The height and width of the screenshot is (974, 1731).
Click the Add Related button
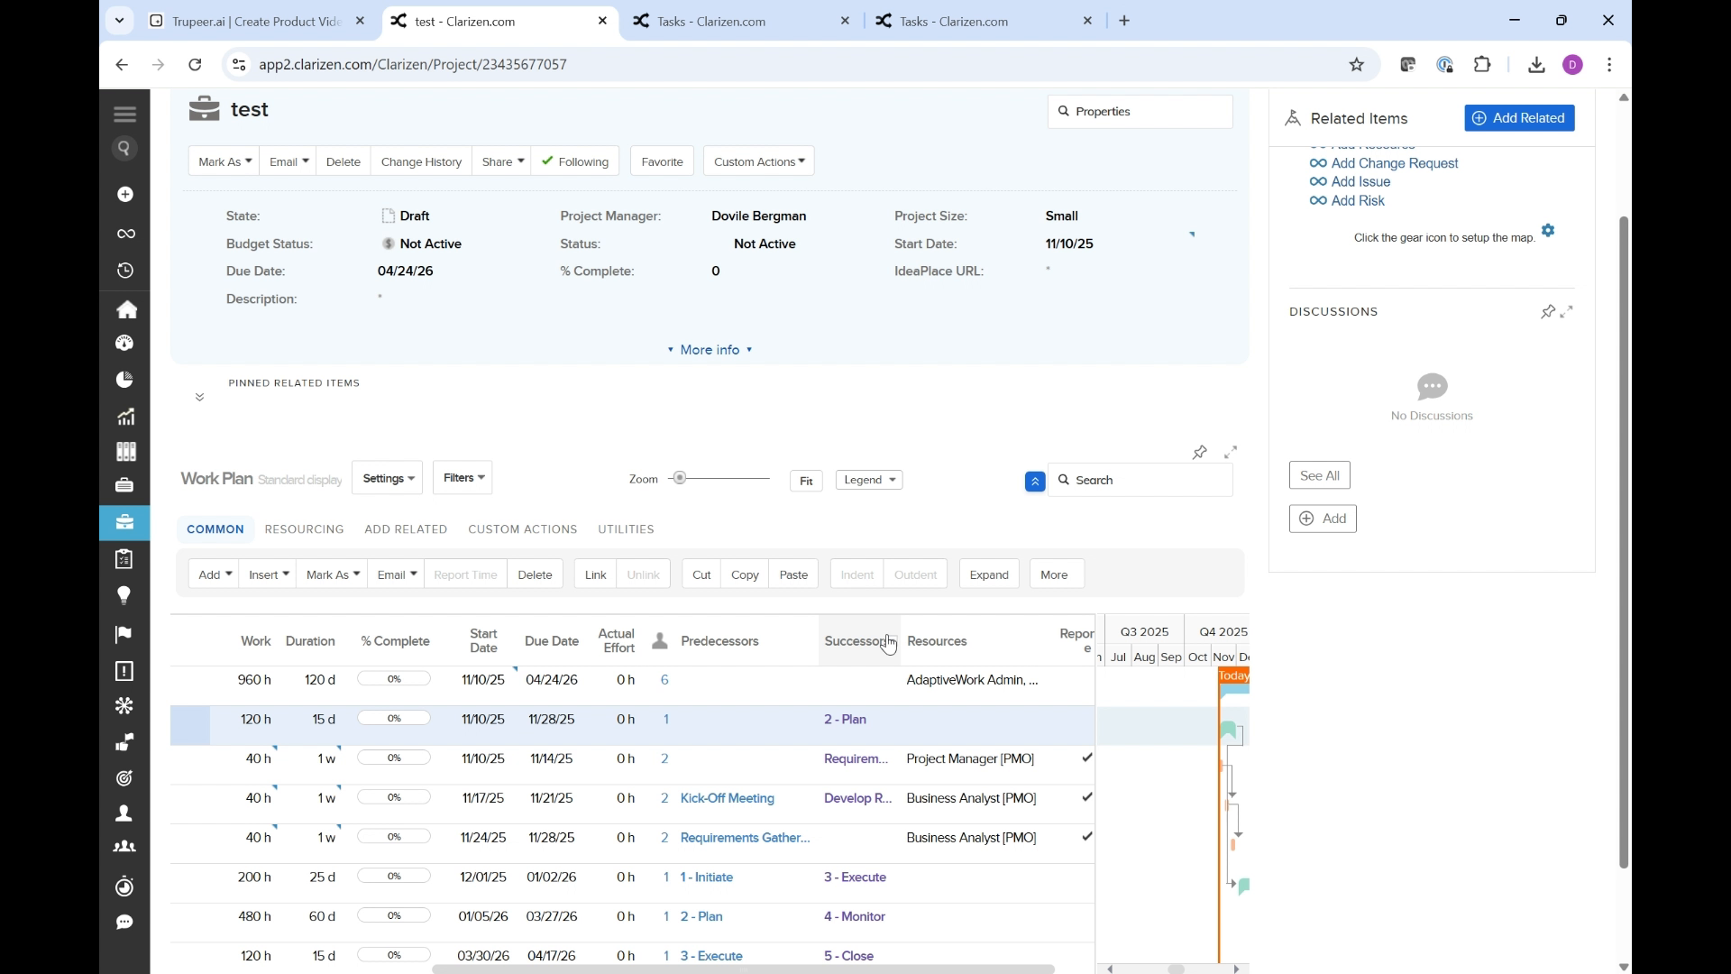click(x=1519, y=118)
